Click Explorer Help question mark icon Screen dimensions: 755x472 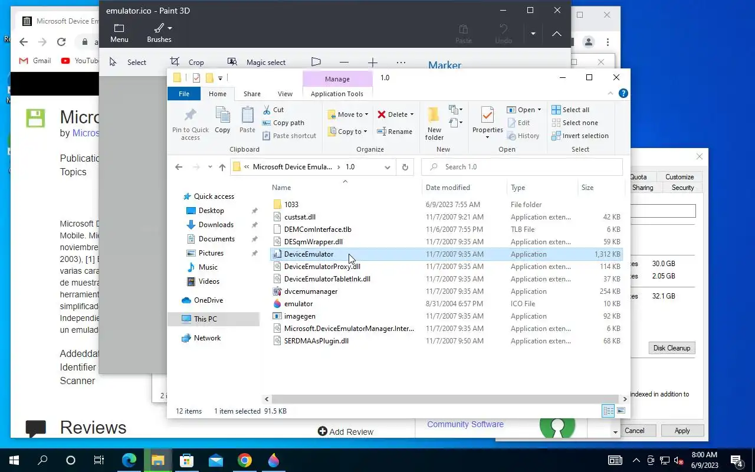pos(623,93)
